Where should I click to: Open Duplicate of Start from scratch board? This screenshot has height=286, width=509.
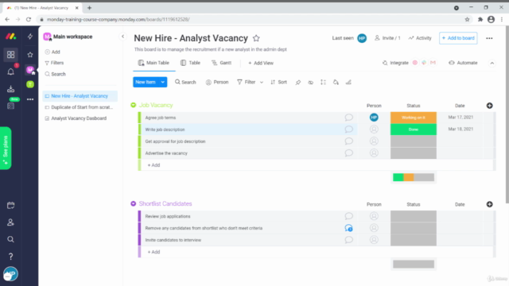coord(80,107)
